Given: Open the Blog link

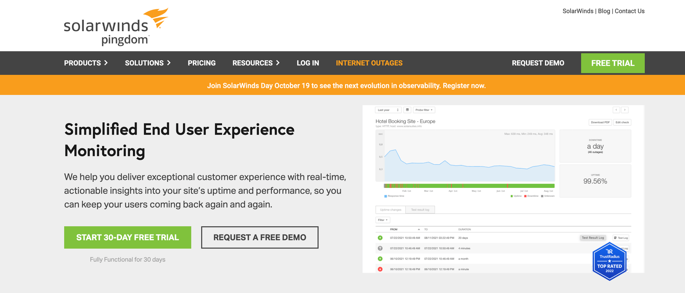Looking at the screenshot, I should click(604, 11).
